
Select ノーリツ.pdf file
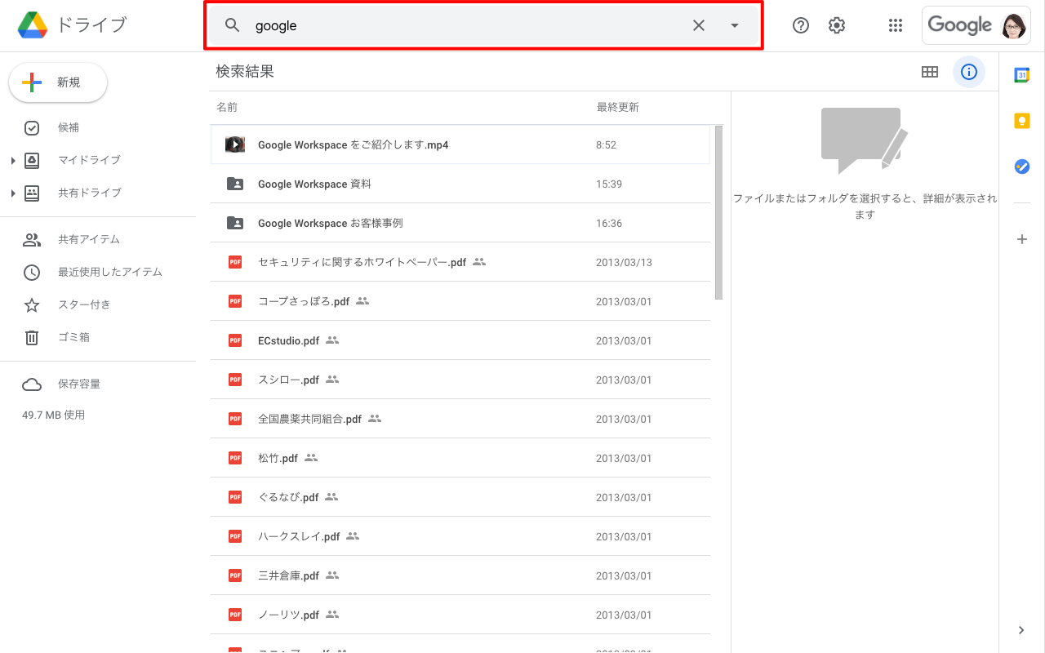[460, 615]
